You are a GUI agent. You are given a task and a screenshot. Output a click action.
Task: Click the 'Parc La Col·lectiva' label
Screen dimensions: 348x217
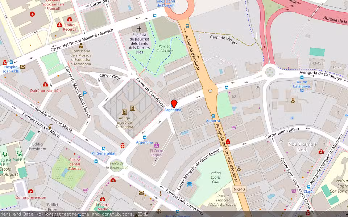pyautogui.click(x=165, y=48)
